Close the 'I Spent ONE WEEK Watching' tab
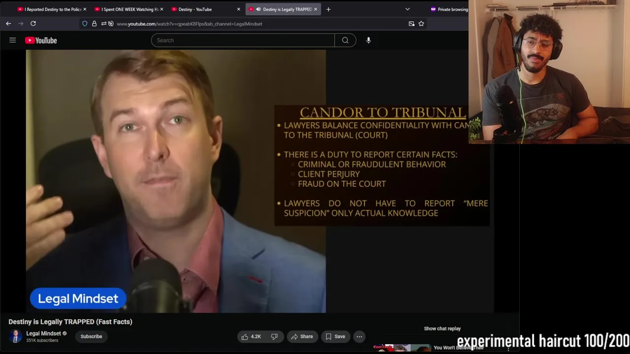630x354 pixels. point(161,9)
